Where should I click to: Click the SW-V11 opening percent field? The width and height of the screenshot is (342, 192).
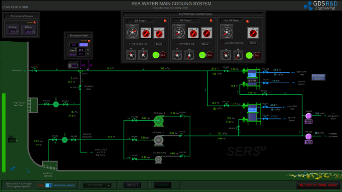[x=309, y=142]
